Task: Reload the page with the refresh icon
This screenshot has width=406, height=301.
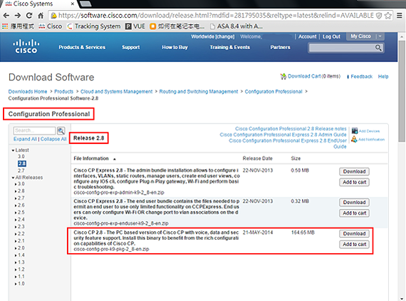Action: [x=29, y=16]
